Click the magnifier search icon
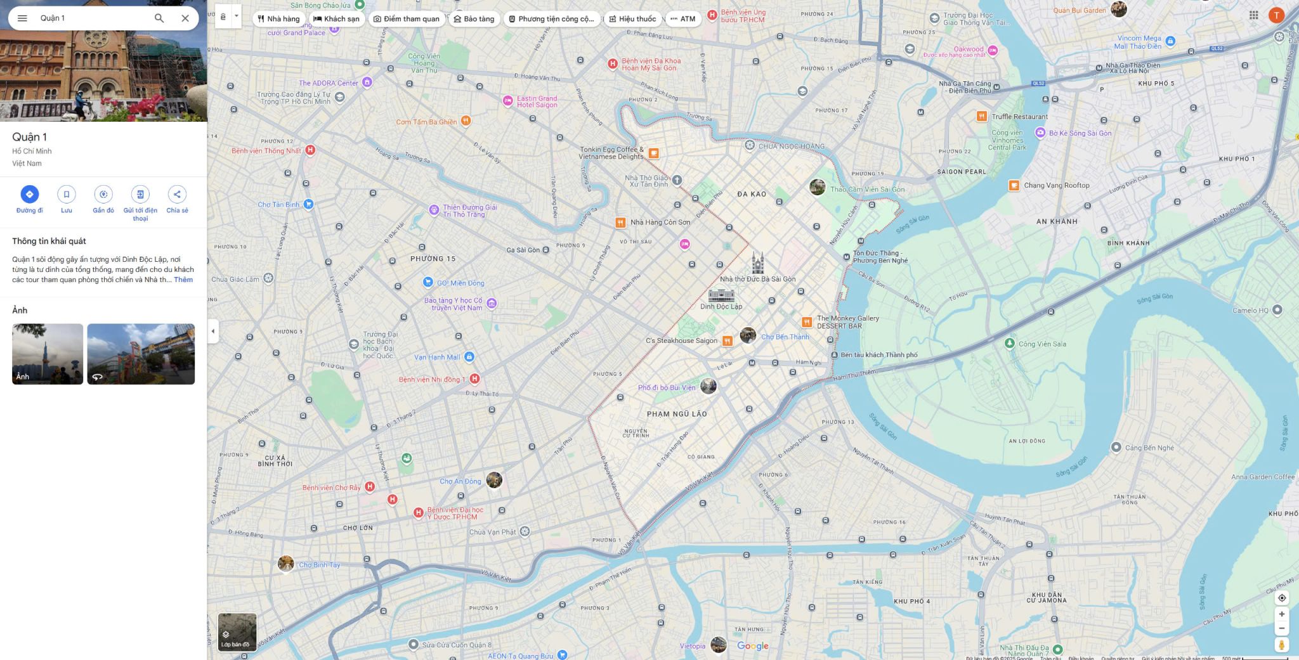 [159, 18]
